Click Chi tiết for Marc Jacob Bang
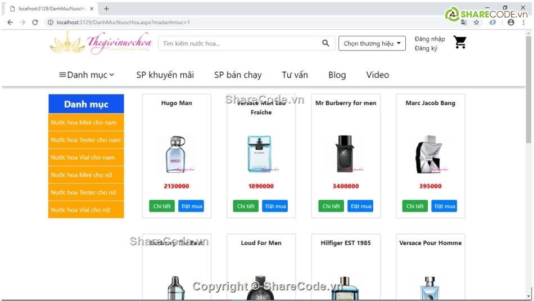 415,206
